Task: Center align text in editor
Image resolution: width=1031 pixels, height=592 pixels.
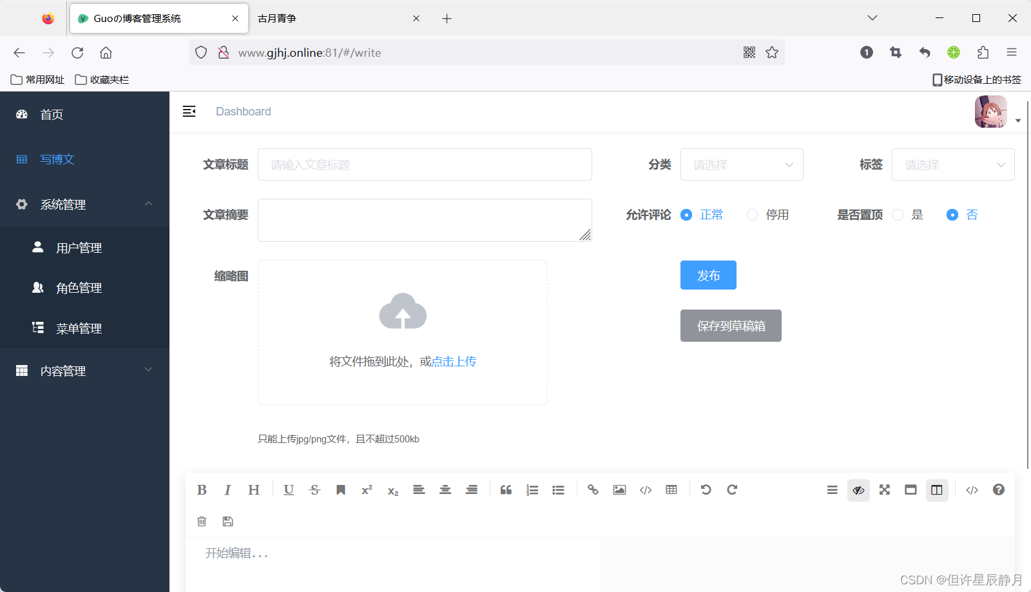Action: [x=445, y=490]
